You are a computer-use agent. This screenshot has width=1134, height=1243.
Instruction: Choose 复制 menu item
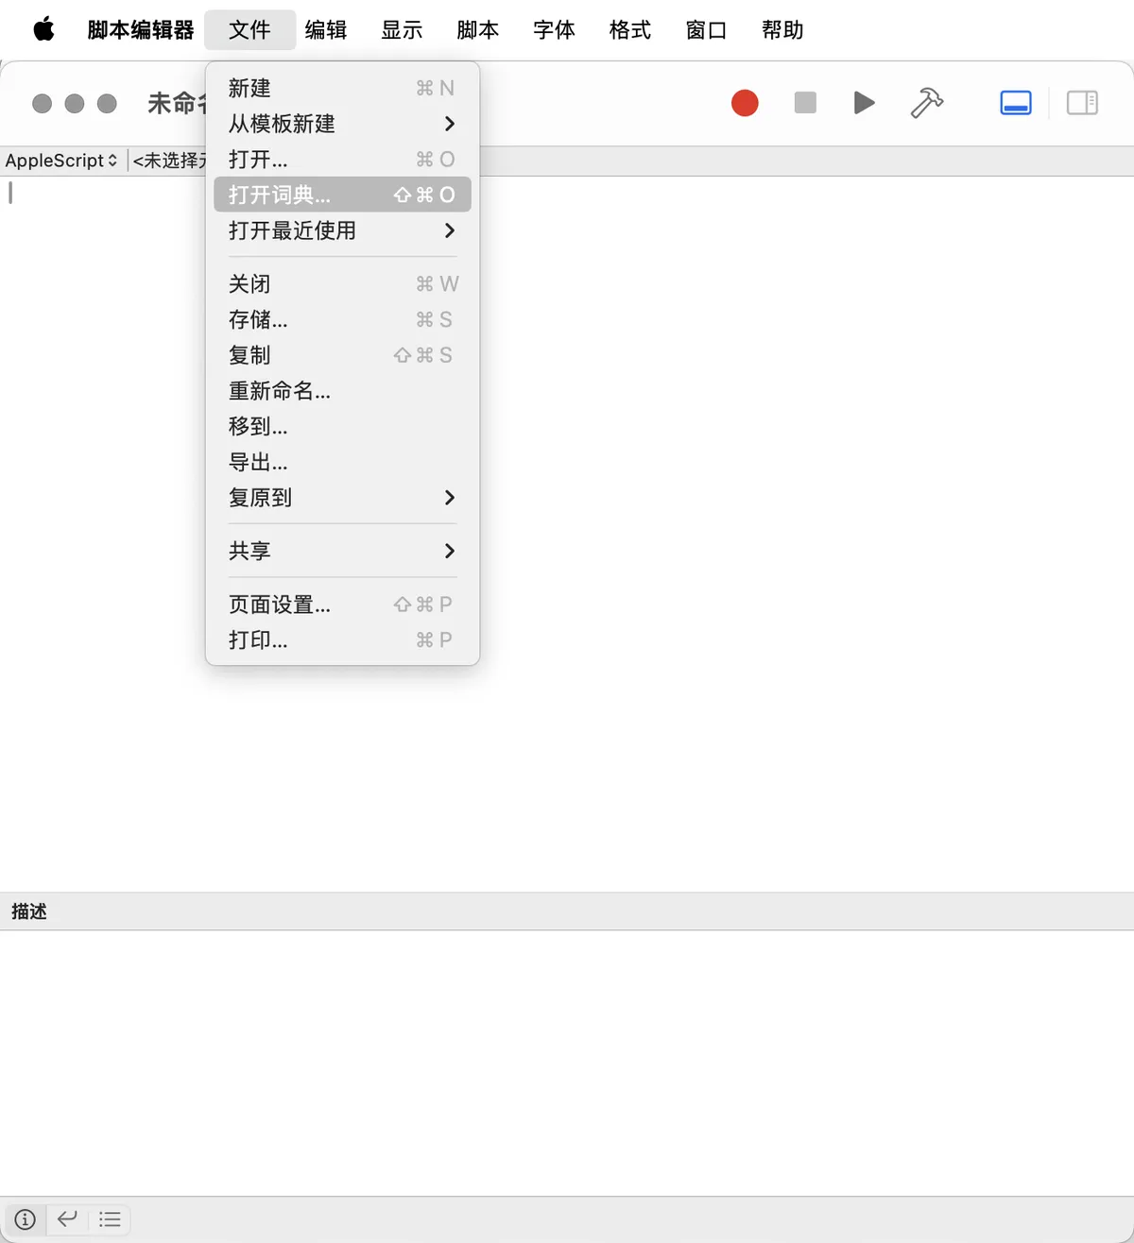pyautogui.click(x=342, y=355)
